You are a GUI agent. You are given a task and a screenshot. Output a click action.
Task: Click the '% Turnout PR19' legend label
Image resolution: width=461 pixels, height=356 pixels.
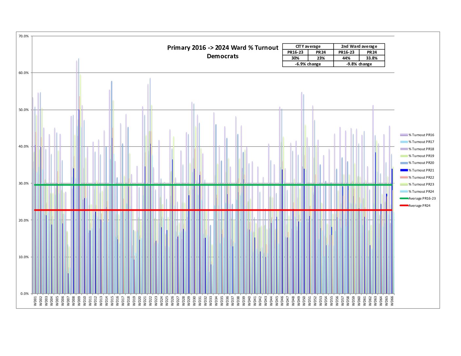[421, 156]
